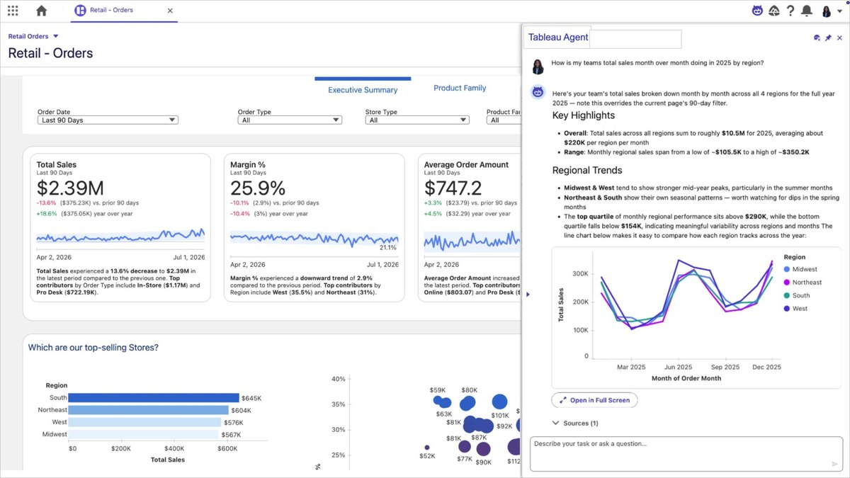This screenshot has height=478, width=850.
Task: Click the Northeast legend color dot
Action: (x=787, y=283)
